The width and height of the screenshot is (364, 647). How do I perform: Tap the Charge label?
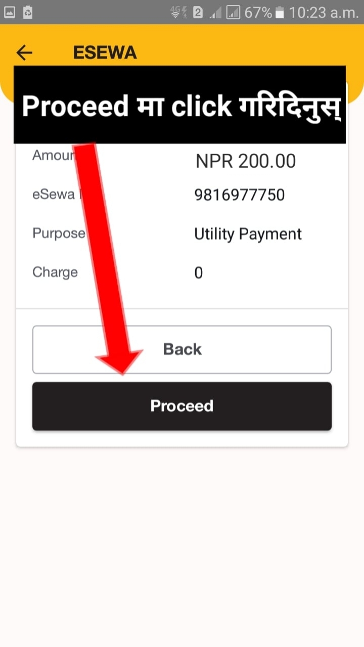pos(55,272)
